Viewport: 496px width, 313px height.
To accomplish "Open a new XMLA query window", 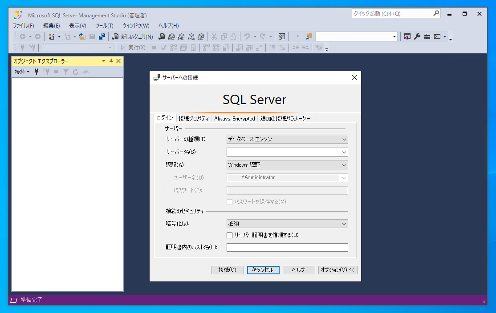I will [x=192, y=36].
